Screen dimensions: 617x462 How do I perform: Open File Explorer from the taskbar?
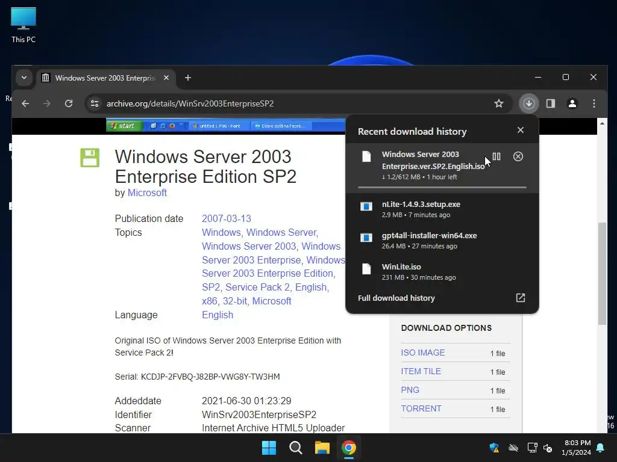click(x=322, y=448)
